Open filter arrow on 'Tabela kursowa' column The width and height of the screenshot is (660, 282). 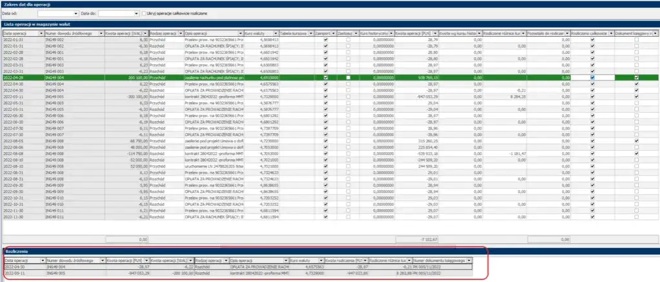pos(311,32)
